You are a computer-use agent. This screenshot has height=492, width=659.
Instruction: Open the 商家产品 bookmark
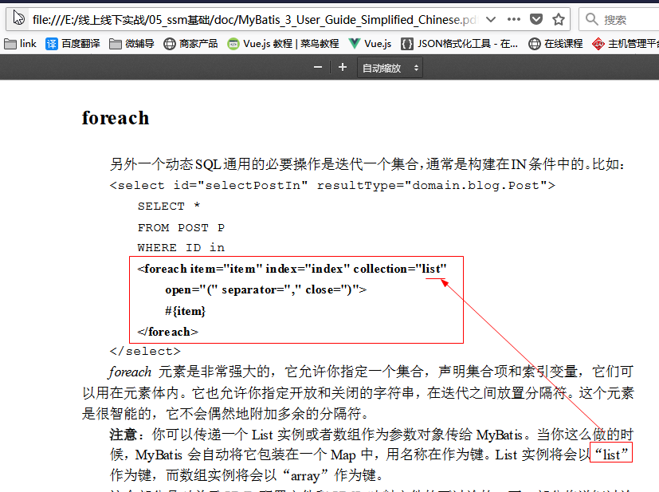pos(190,44)
